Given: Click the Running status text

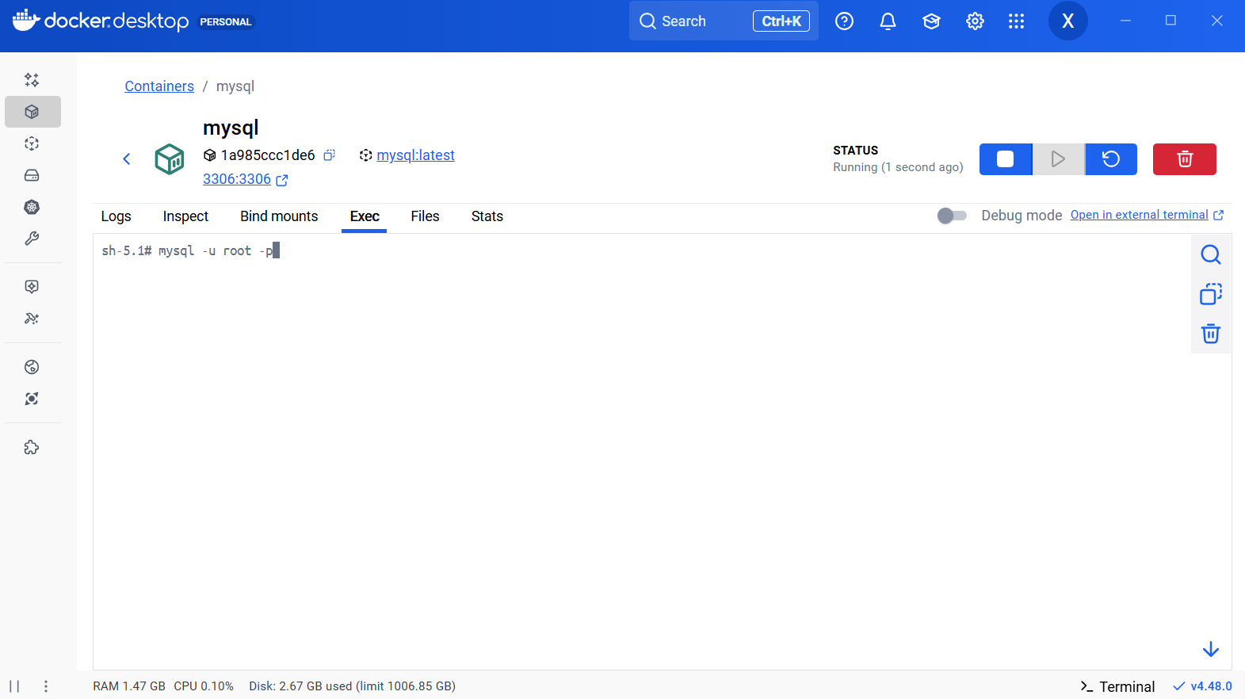Looking at the screenshot, I should [x=898, y=167].
